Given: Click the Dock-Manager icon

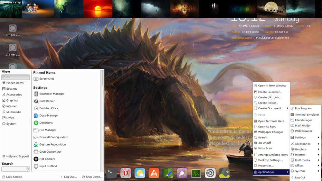Looking at the screenshot, I should tap(36, 115).
